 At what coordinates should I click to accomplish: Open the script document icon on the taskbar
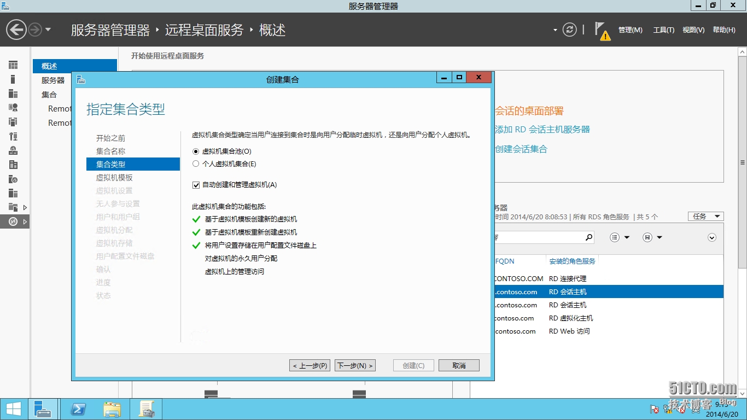[x=146, y=409]
